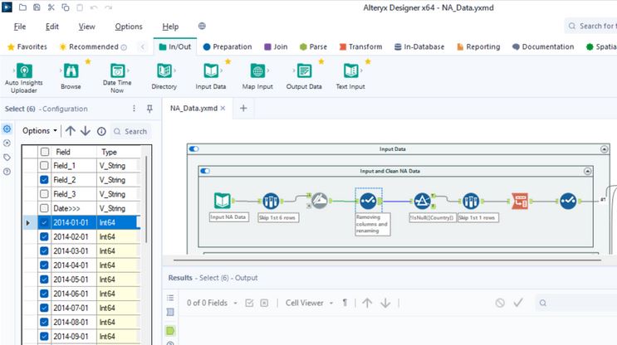This screenshot has height=345, width=617.
Task: Click the Results window search box
Action: [x=576, y=303]
